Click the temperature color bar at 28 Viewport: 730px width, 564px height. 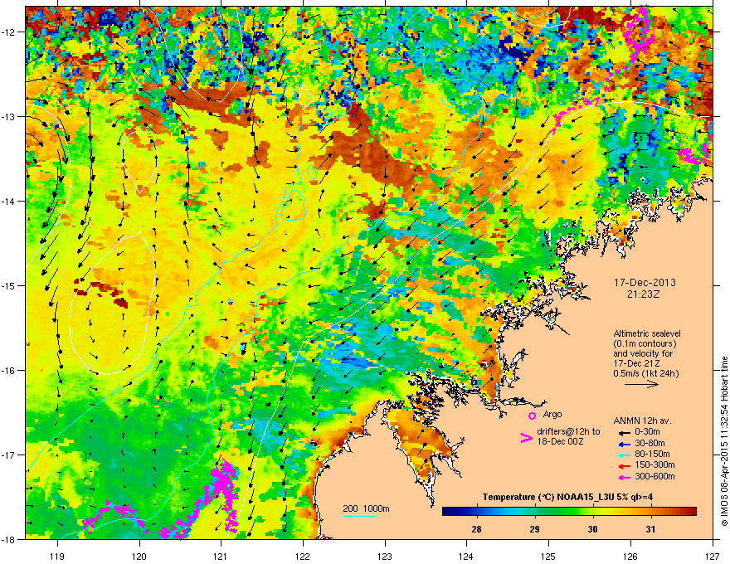(x=476, y=511)
